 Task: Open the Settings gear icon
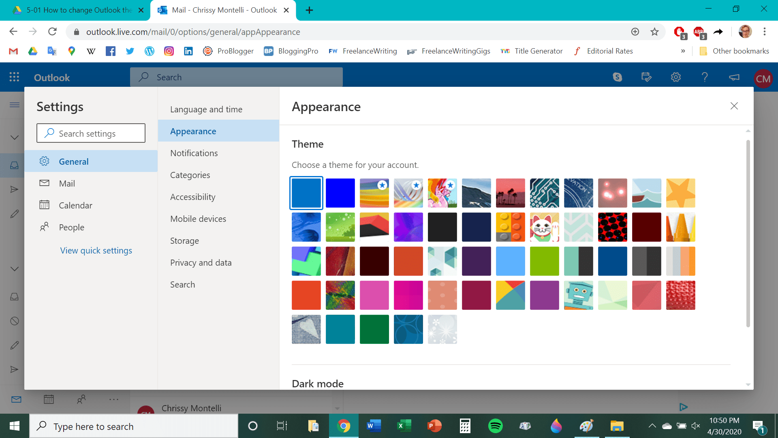click(675, 77)
